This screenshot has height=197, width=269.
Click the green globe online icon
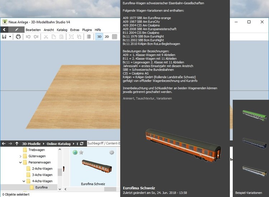tap(75, 152)
